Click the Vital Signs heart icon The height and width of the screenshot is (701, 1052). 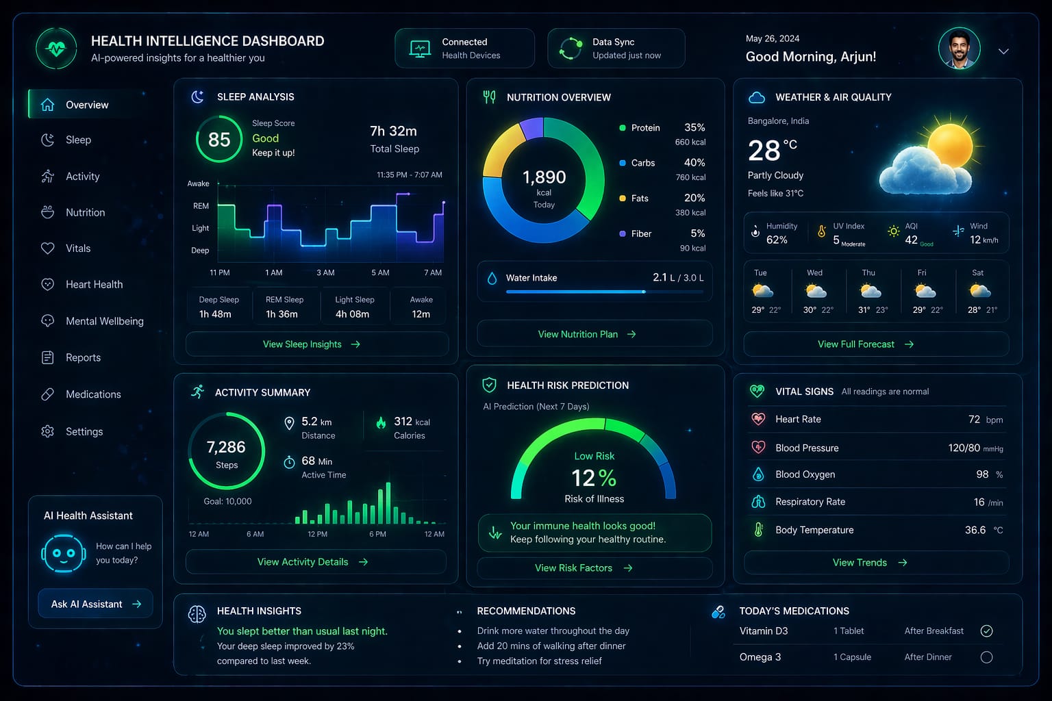click(757, 391)
